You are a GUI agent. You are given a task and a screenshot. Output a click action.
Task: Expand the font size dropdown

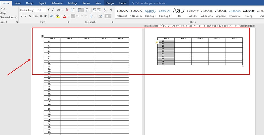[45, 10]
